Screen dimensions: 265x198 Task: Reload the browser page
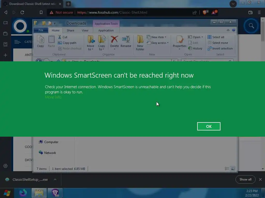pos(22,12)
